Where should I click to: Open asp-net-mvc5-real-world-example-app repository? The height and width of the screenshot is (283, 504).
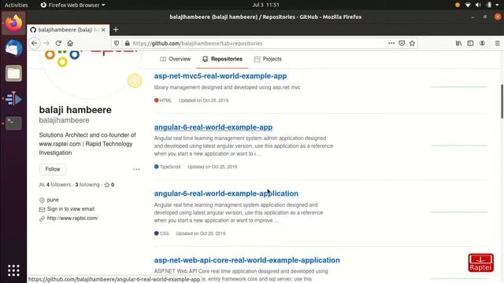(220, 76)
